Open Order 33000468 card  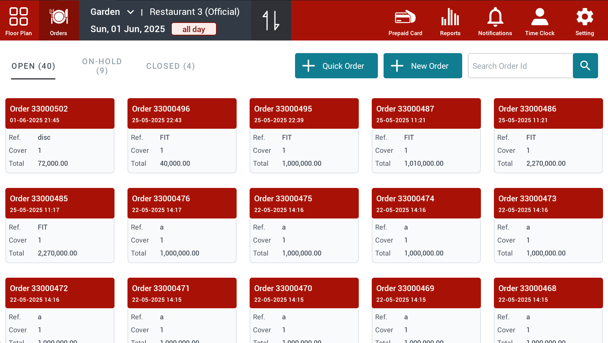pyautogui.click(x=548, y=310)
